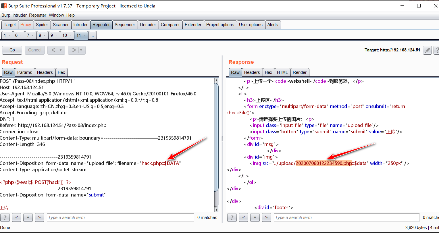439x233 pixels.
Task: Select Repeater tab 6
Action: pyautogui.click(x=16, y=35)
